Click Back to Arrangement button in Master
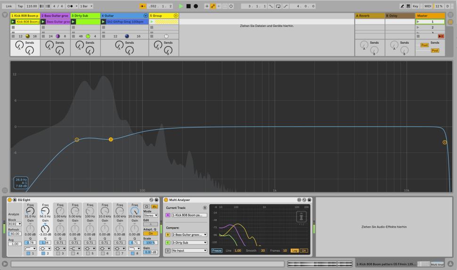The height and width of the screenshot is (270, 457). (441, 36)
